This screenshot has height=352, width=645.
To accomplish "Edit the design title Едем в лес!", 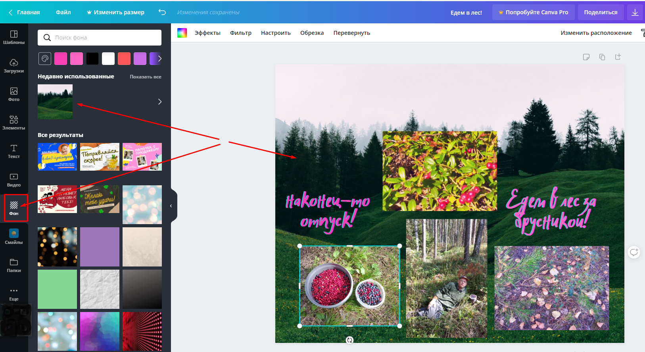I will (466, 13).
